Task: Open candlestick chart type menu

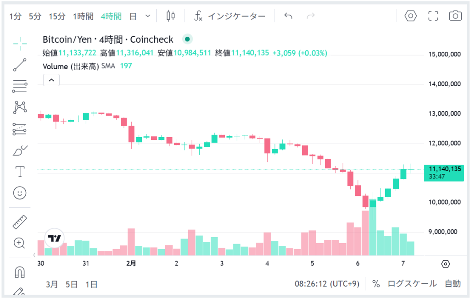Action: point(171,16)
